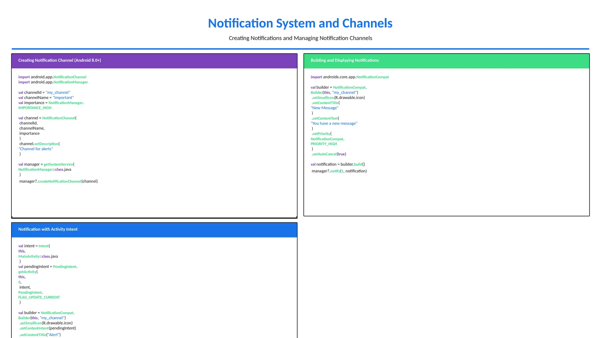
Task: Click the FLAG_UPDATE_CURRENT constant
Action: (x=39, y=298)
